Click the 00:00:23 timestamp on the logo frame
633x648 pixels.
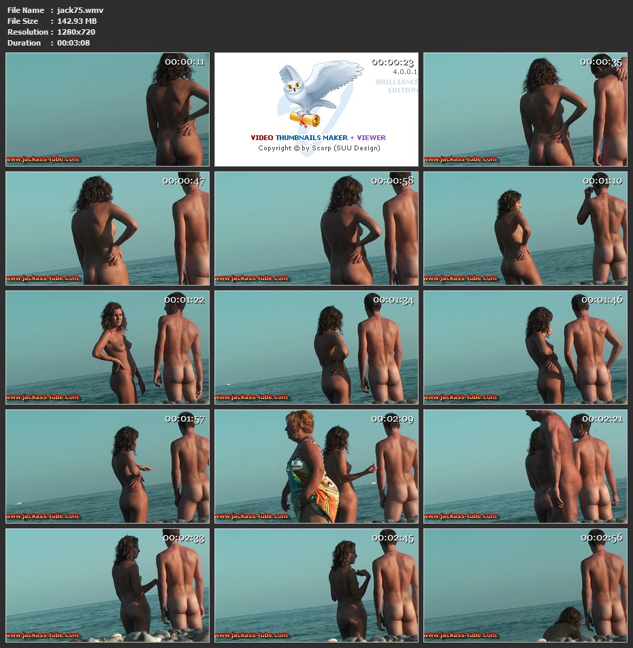[392, 62]
